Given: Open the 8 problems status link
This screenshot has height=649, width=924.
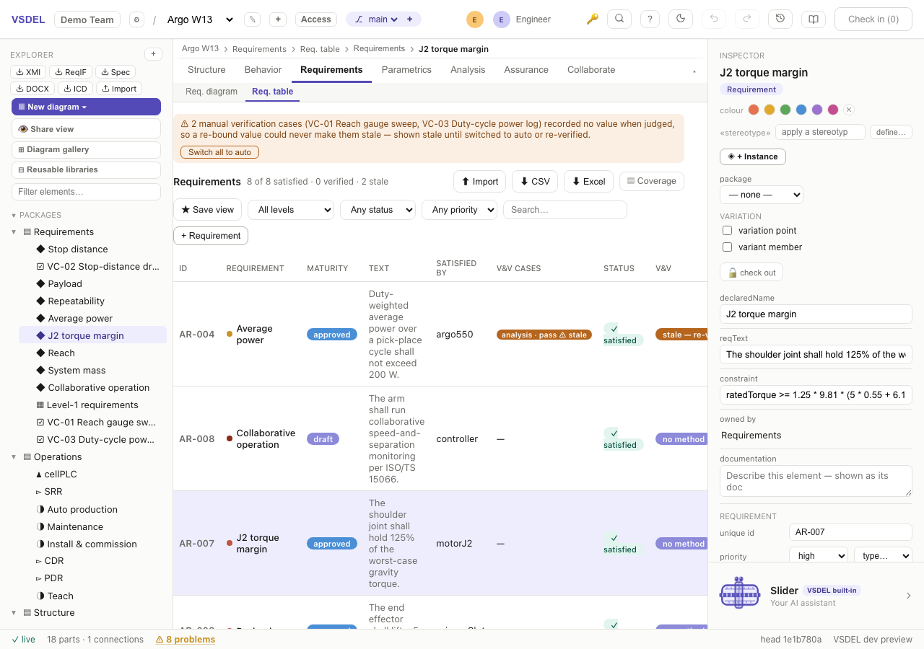Looking at the screenshot, I should click(186, 640).
